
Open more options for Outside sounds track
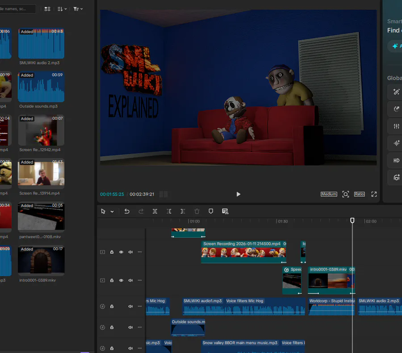tap(140, 327)
